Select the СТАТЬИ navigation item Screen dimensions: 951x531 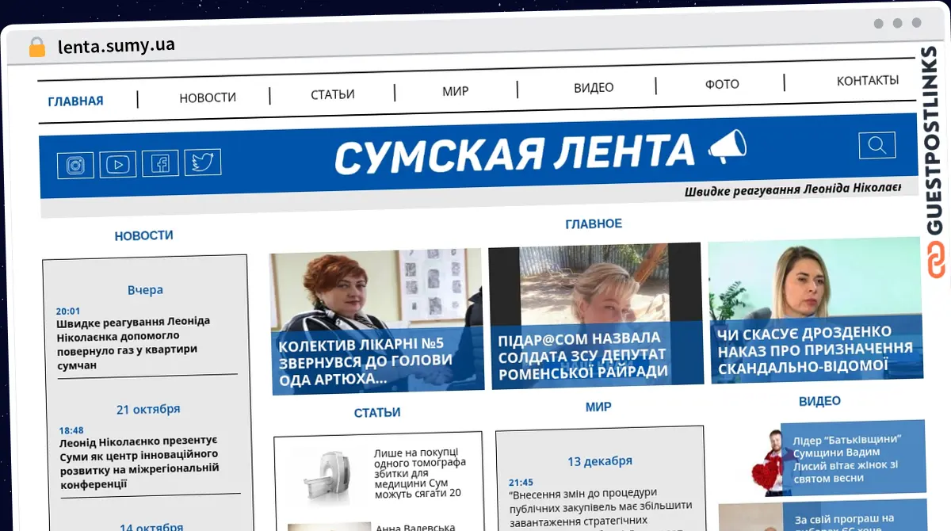(333, 94)
